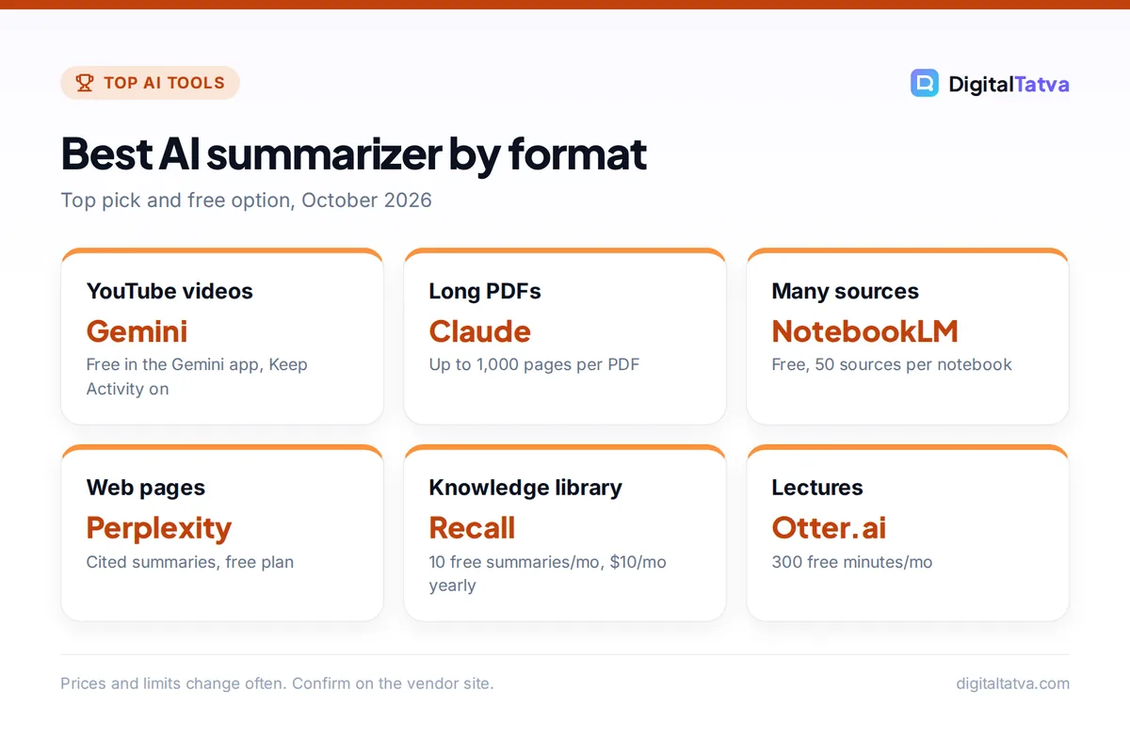Image resolution: width=1130 pixels, height=739 pixels.
Task: Select the Perplexity tool name
Action: [159, 528]
